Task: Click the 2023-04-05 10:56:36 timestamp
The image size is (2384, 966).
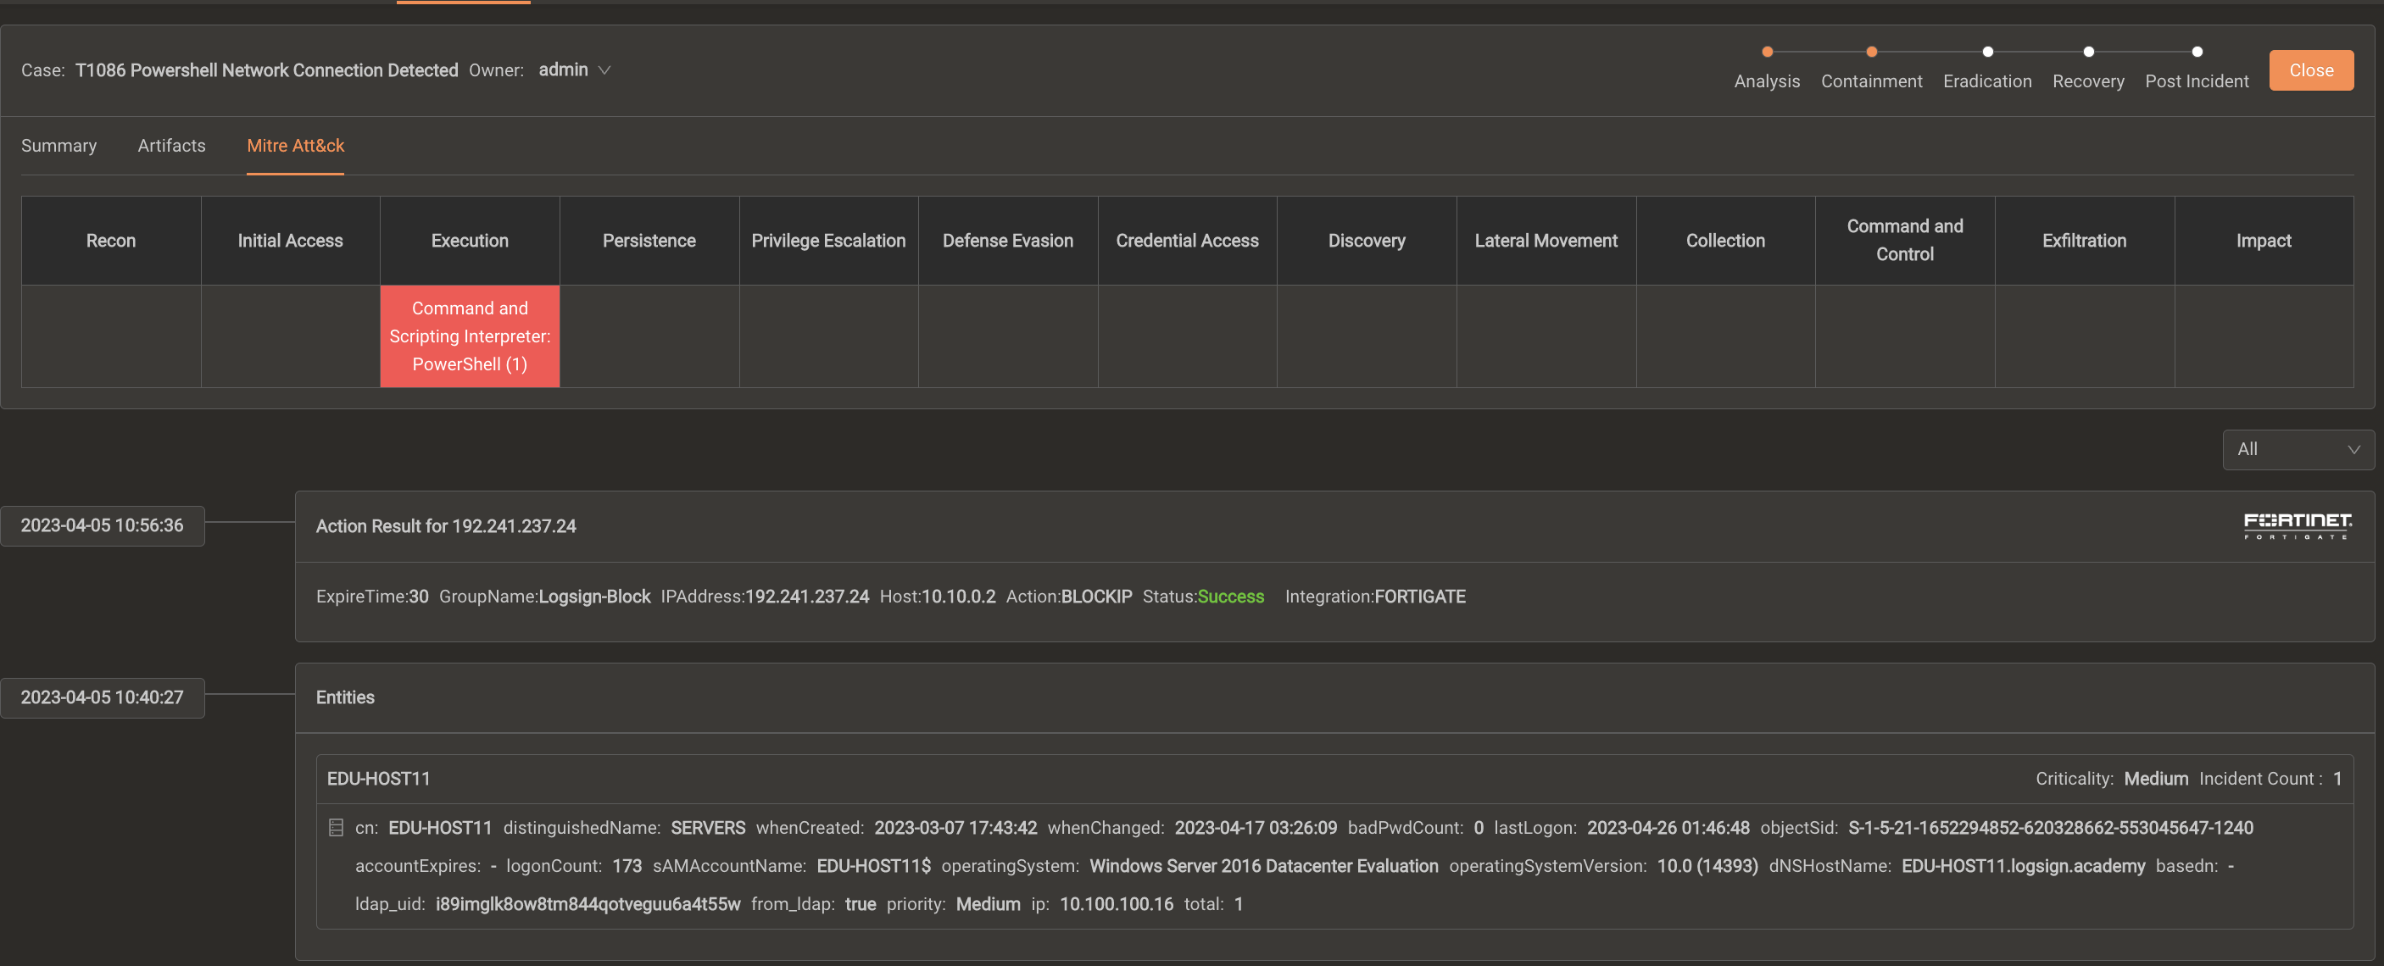Action: [x=102, y=525]
